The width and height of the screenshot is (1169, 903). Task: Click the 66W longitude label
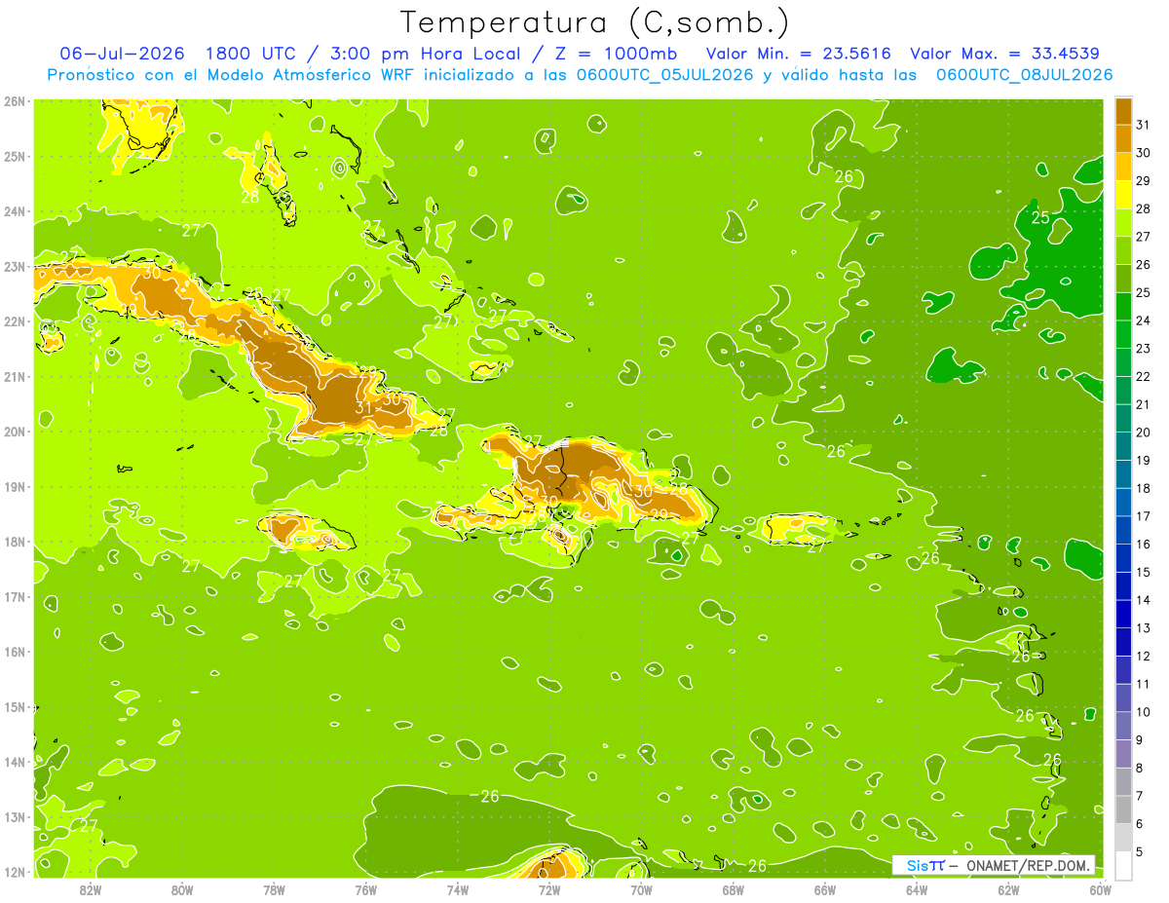pos(824,889)
